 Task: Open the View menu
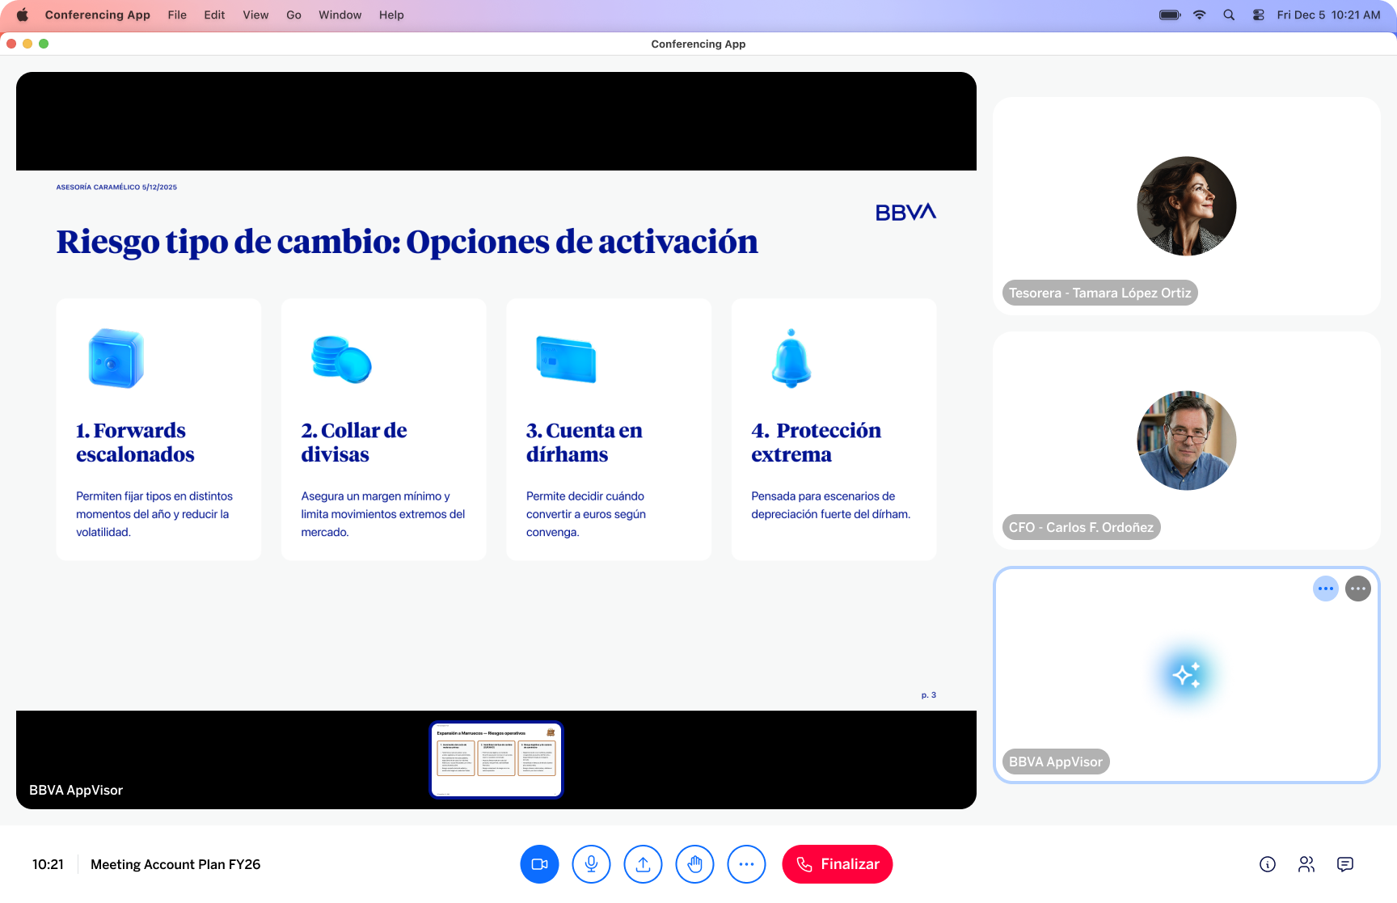pos(255,15)
